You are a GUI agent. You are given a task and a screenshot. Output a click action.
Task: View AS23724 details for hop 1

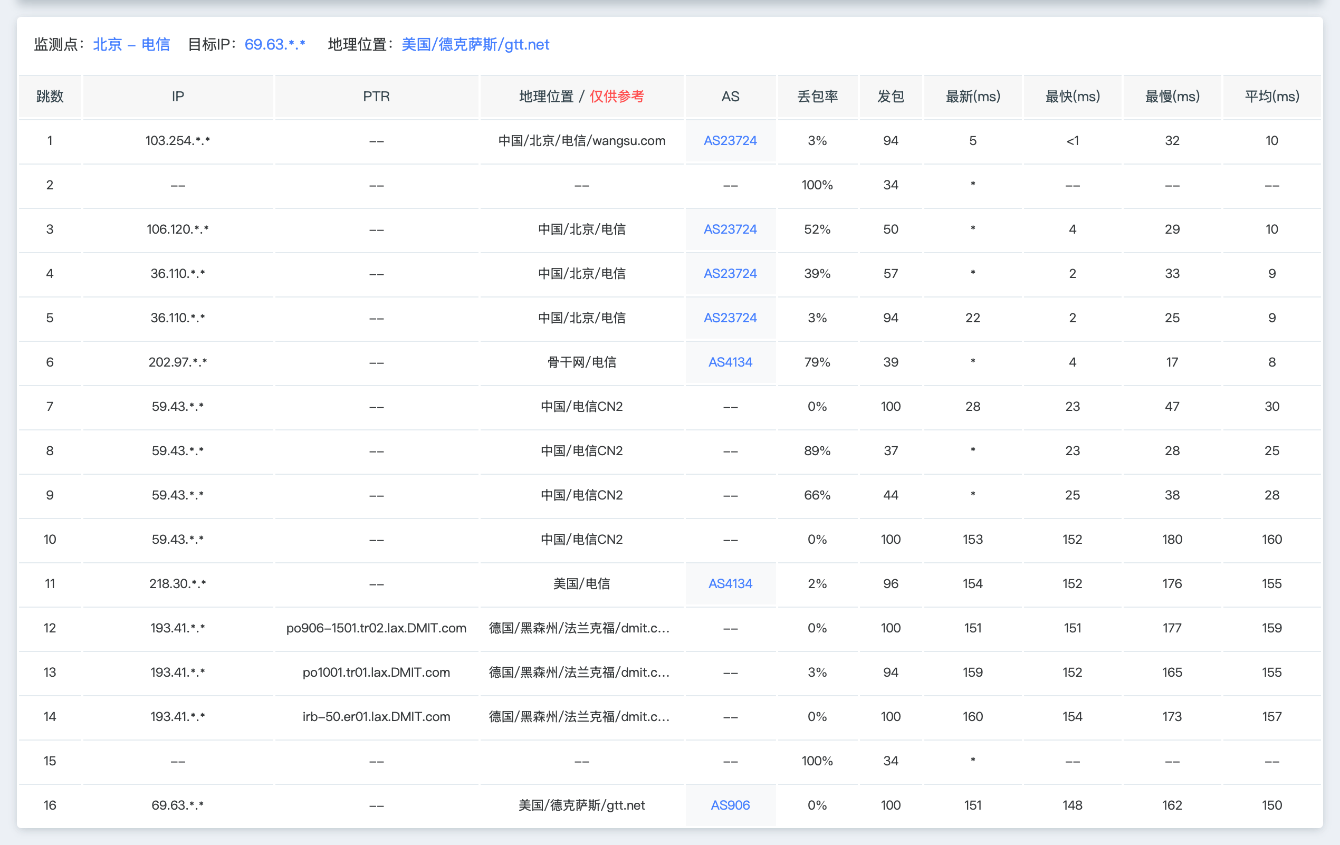[x=730, y=141]
